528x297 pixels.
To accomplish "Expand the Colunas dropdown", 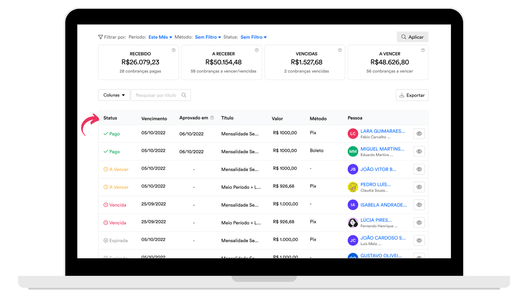I will pyautogui.click(x=114, y=95).
